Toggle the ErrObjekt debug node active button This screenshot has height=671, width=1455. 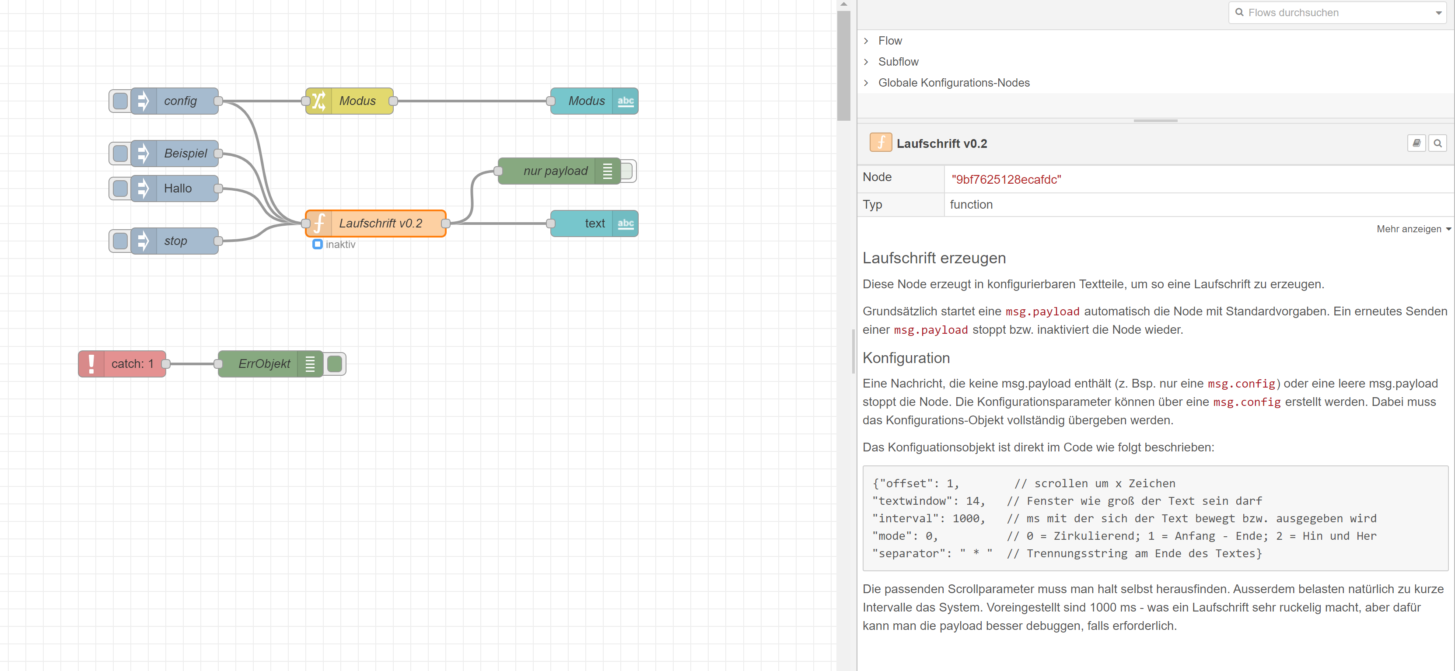(335, 364)
